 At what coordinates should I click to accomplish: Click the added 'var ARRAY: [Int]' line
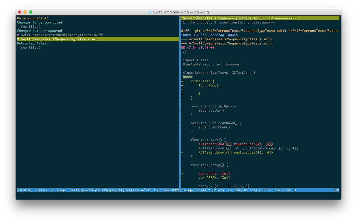214,178
